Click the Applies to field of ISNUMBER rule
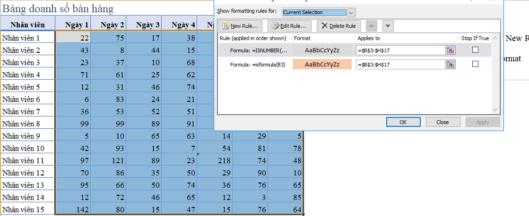Screen dimensions: 529x216 click(x=400, y=50)
